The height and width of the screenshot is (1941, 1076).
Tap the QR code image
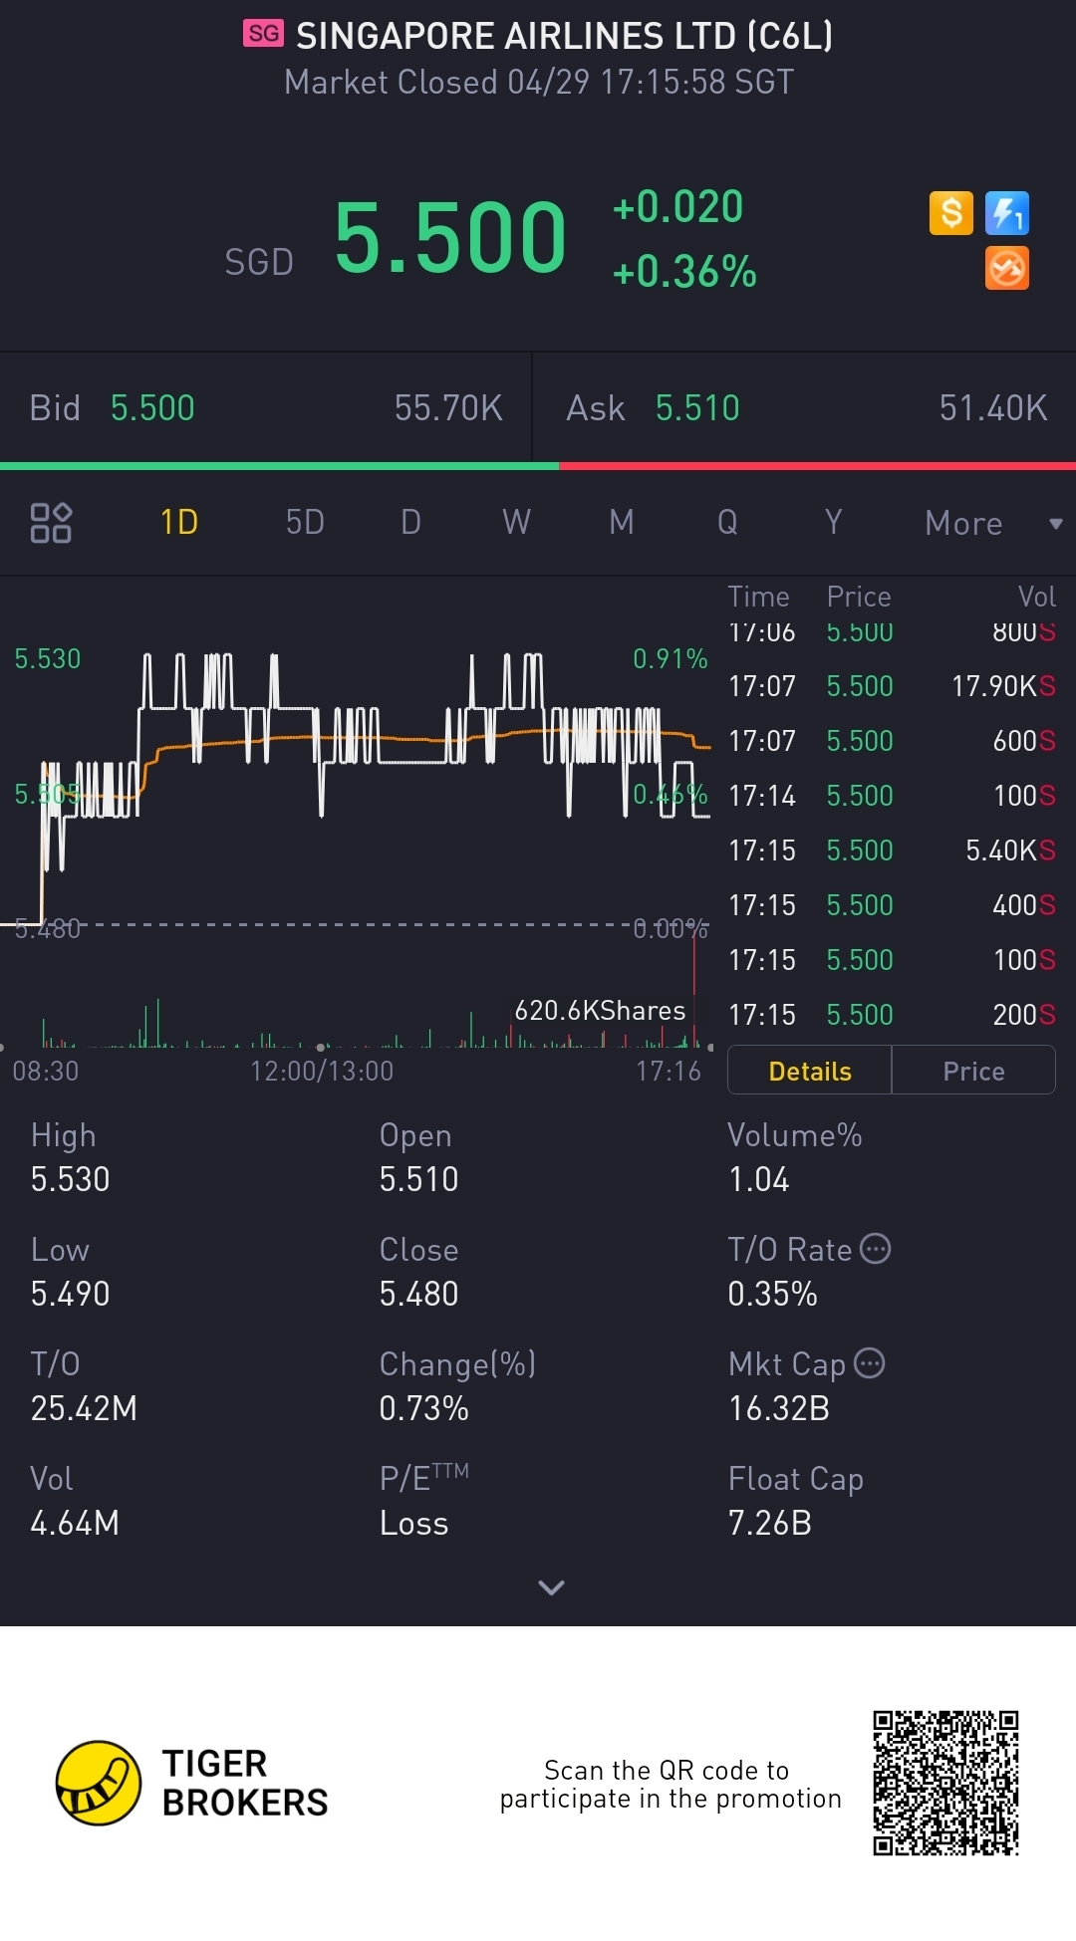coord(945,1783)
